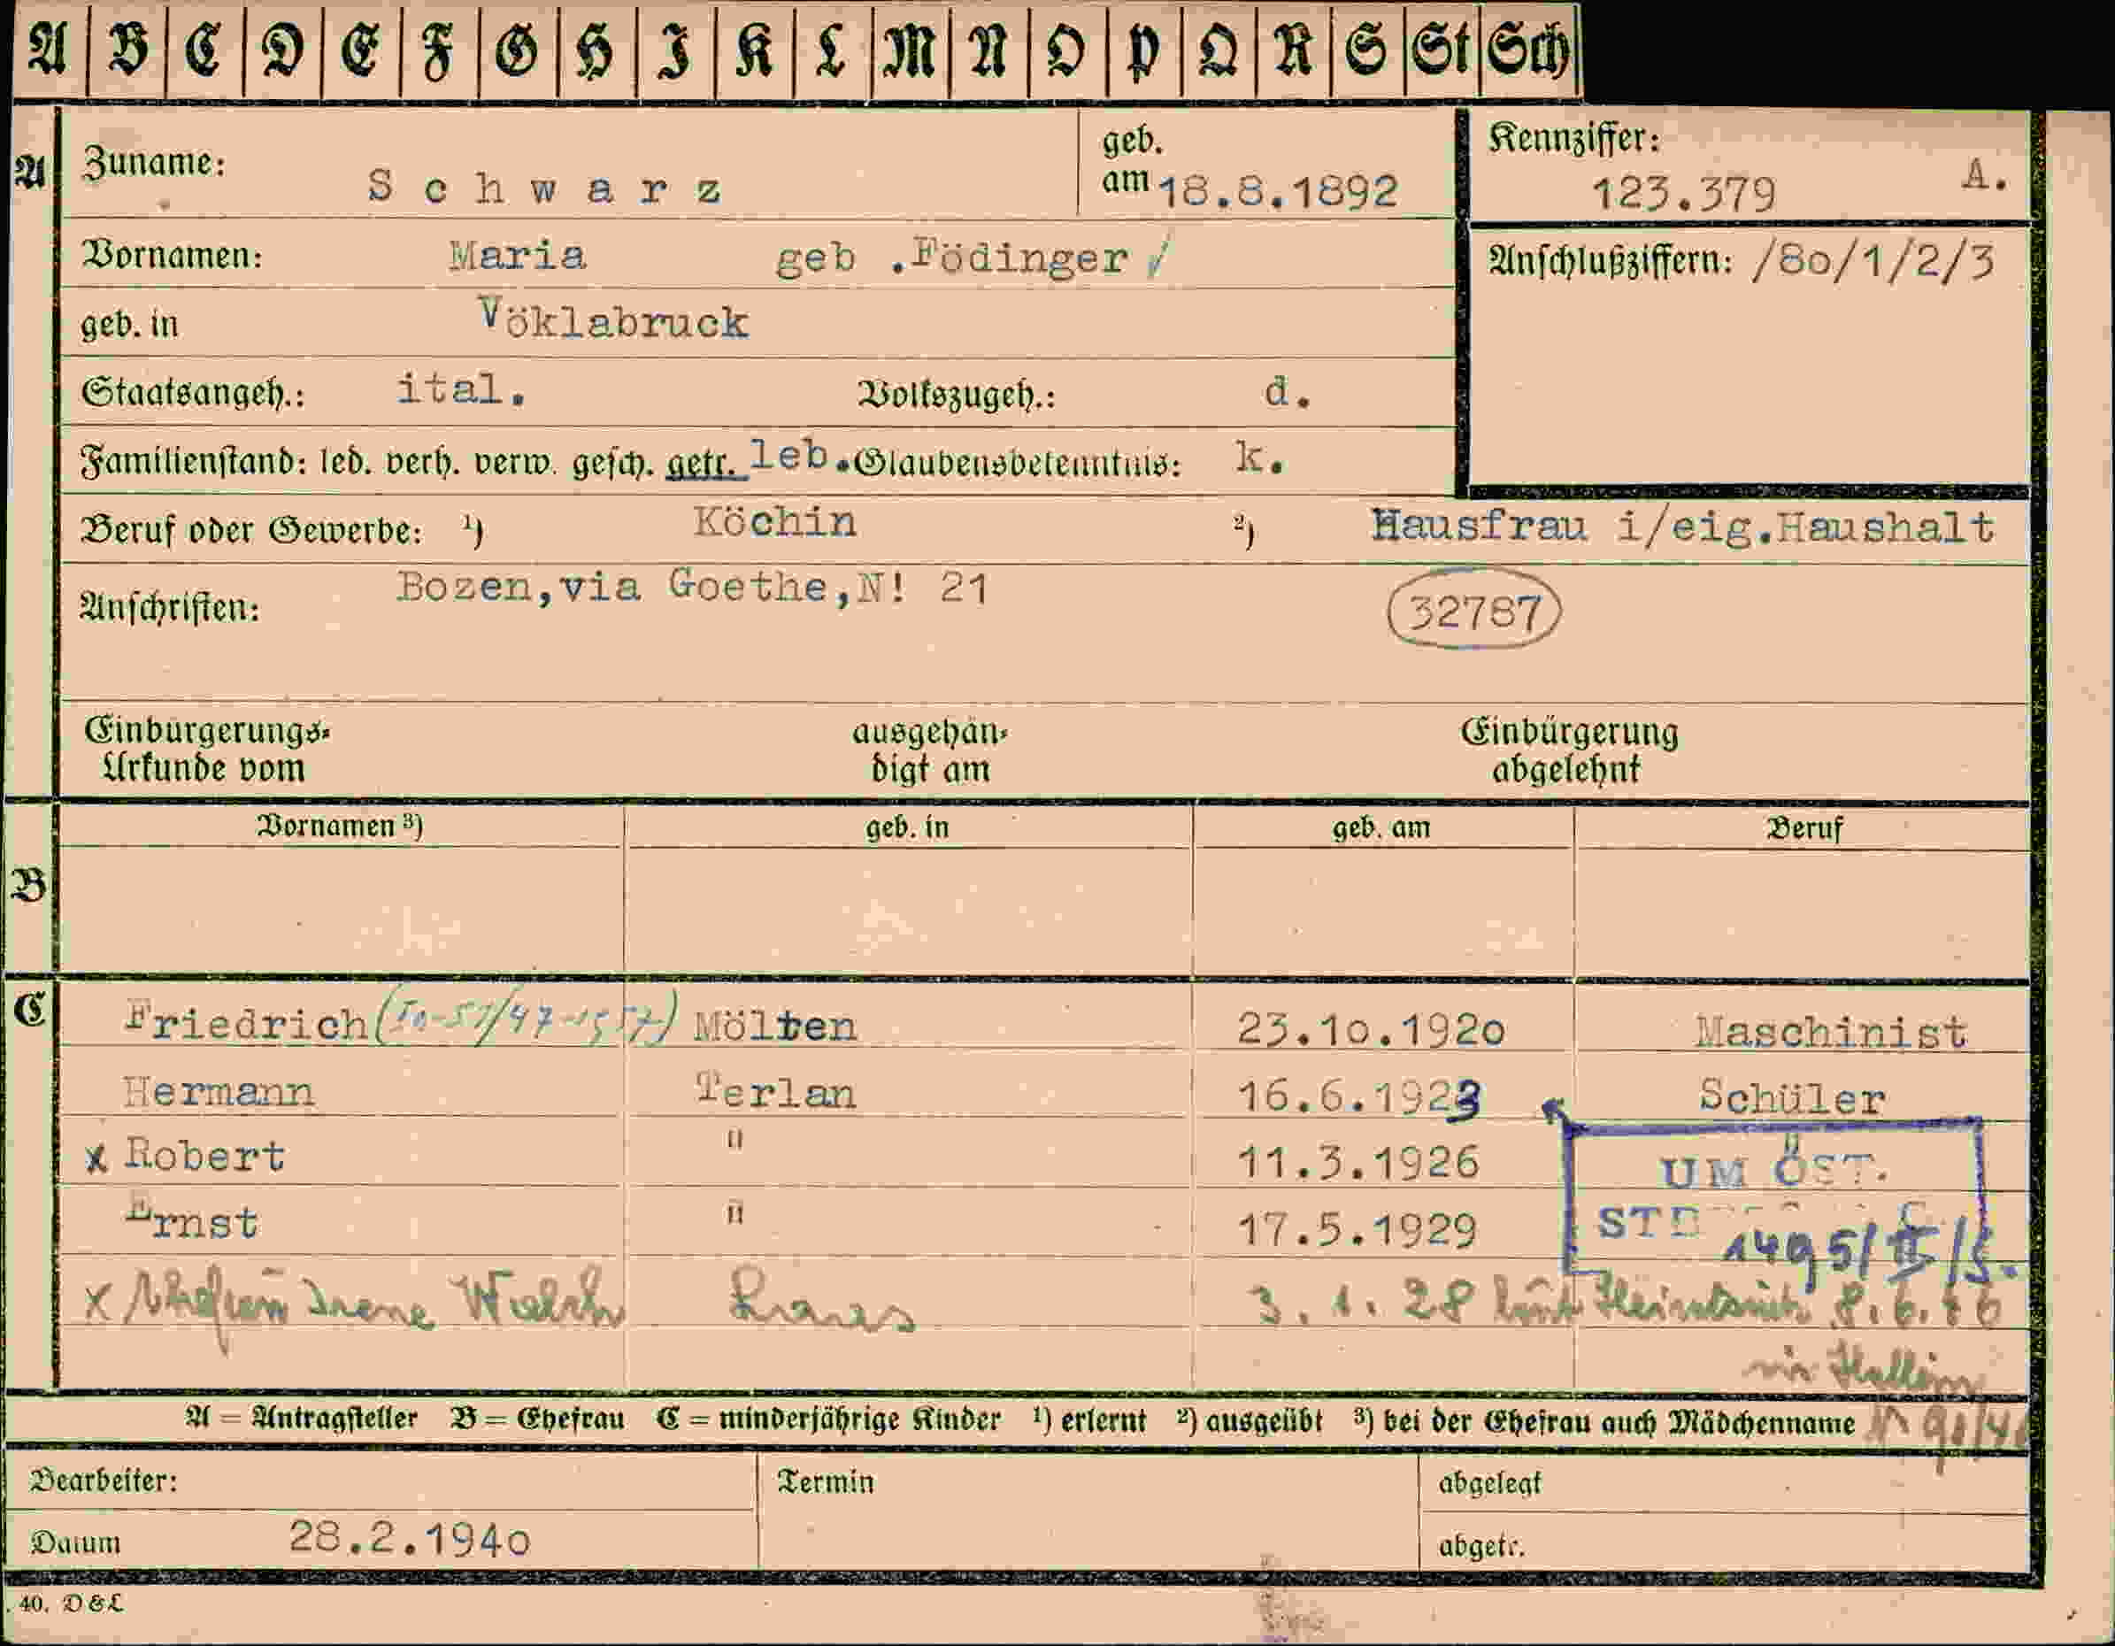Click the first name Maria
The height and width of the screenshot is (1646, 2115).
point(517,256)
